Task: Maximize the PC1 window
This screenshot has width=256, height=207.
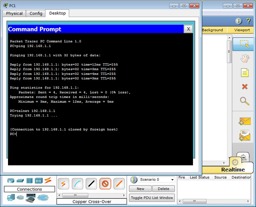Action: click(184, 6)
